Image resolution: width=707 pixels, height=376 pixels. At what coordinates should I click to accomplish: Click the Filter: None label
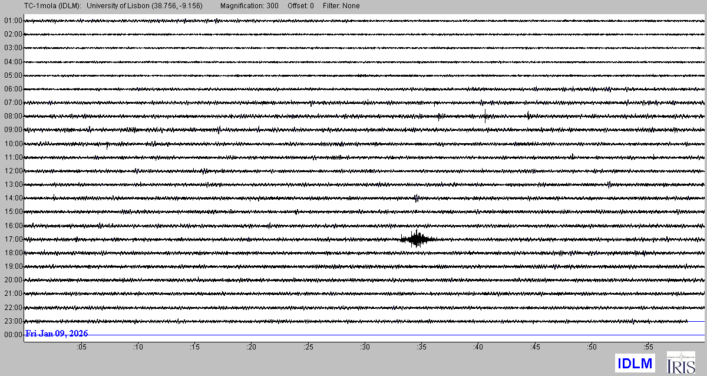tap(341, 6)
